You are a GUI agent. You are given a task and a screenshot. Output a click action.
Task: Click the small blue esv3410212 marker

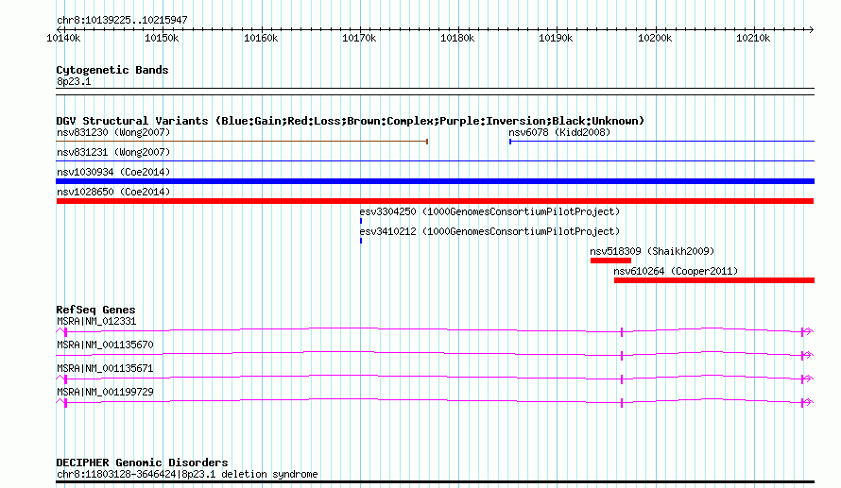click(361, 241)
